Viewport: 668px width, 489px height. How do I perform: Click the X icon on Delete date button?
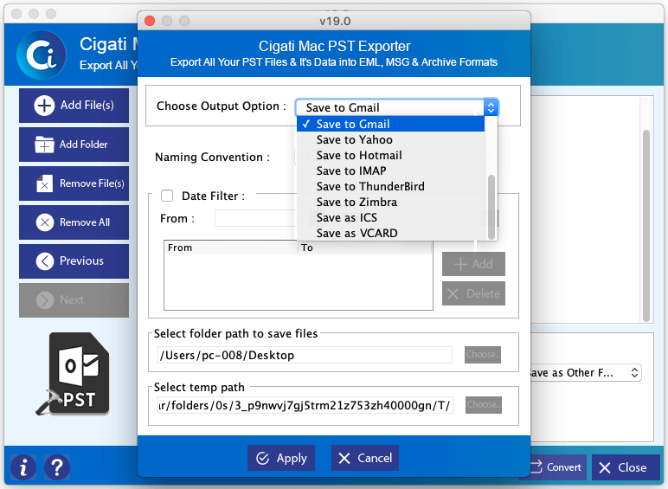click(x=453, y=293)
